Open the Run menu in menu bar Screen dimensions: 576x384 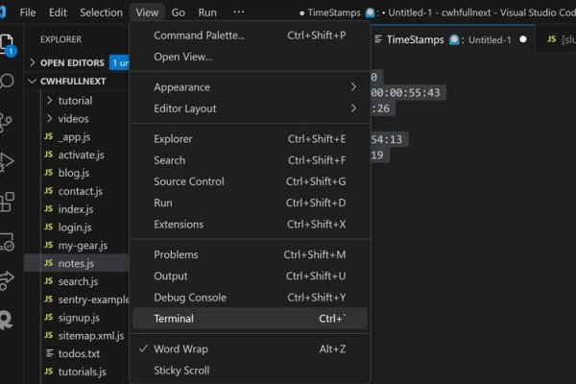point(207,12)
